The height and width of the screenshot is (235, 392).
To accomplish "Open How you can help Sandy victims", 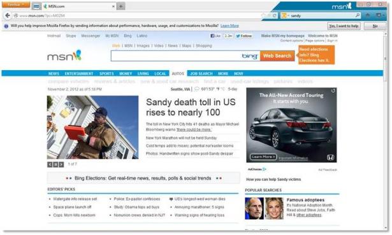I will [x=273, y=180].
